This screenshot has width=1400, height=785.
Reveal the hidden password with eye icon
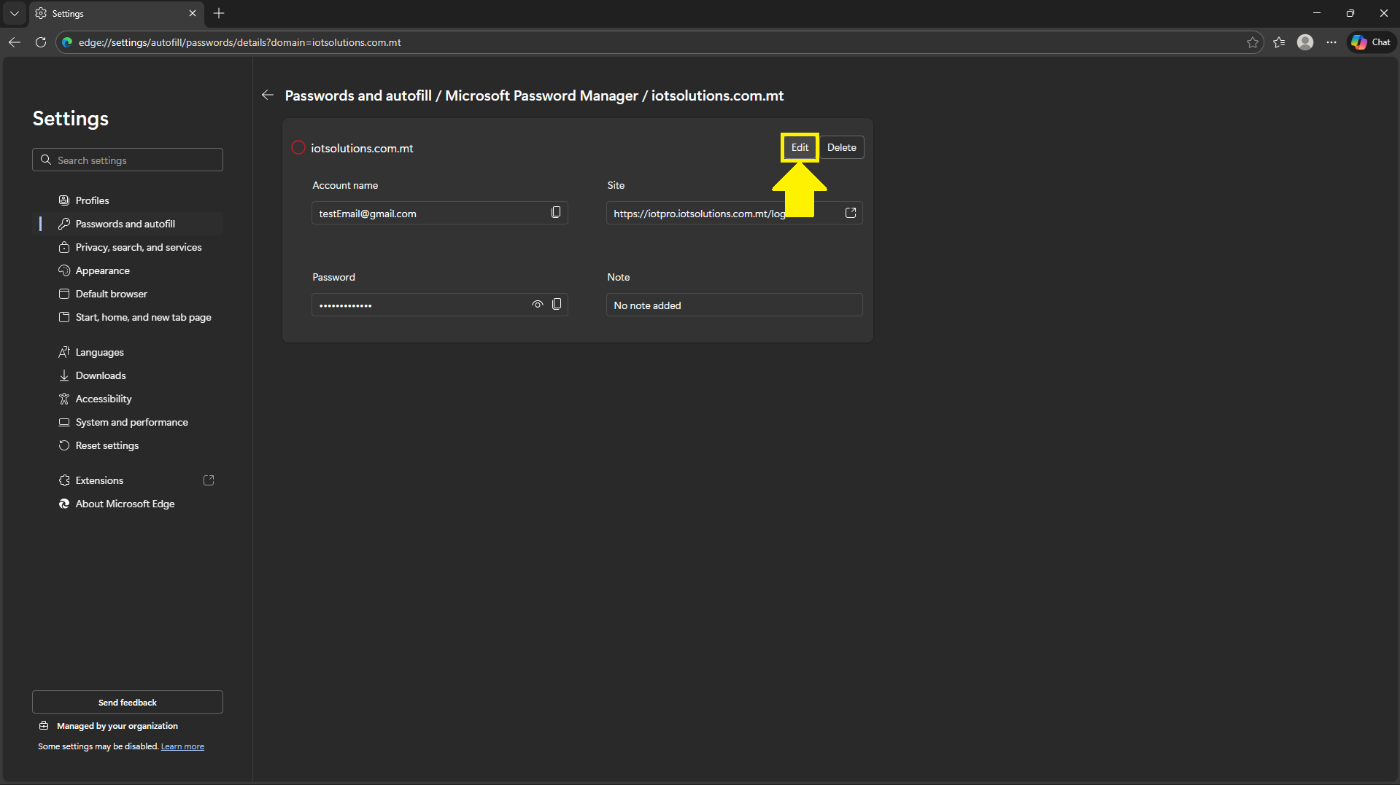click(538, 304)
